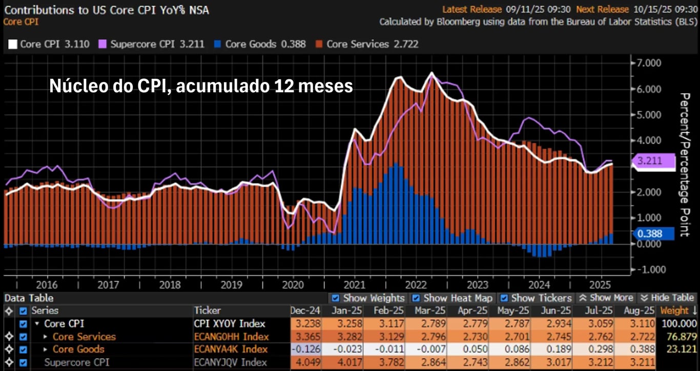Click the diamond icon next to Supercore CPI row

tap(9, 362)
